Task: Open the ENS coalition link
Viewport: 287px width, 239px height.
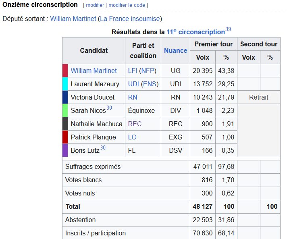Action: click(150, 84)
